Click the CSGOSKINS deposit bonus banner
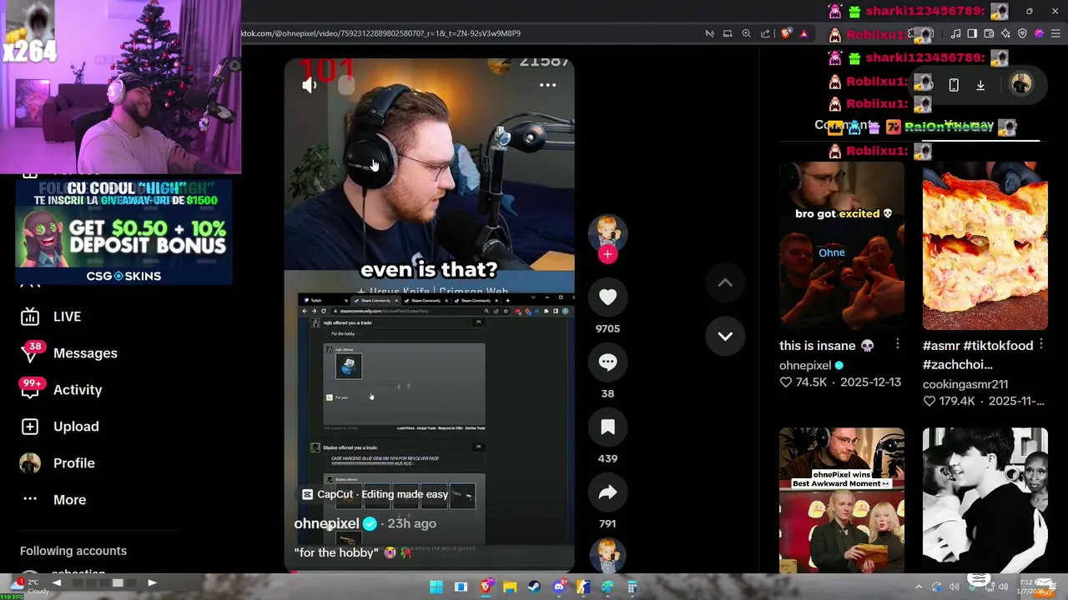This screenshot has width=1068, height=600. [123, 232]
